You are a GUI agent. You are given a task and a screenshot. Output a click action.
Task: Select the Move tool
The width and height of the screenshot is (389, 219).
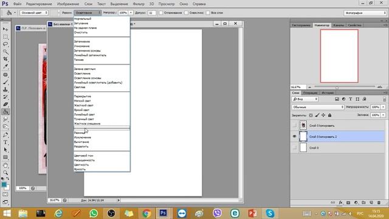point(5,29)
